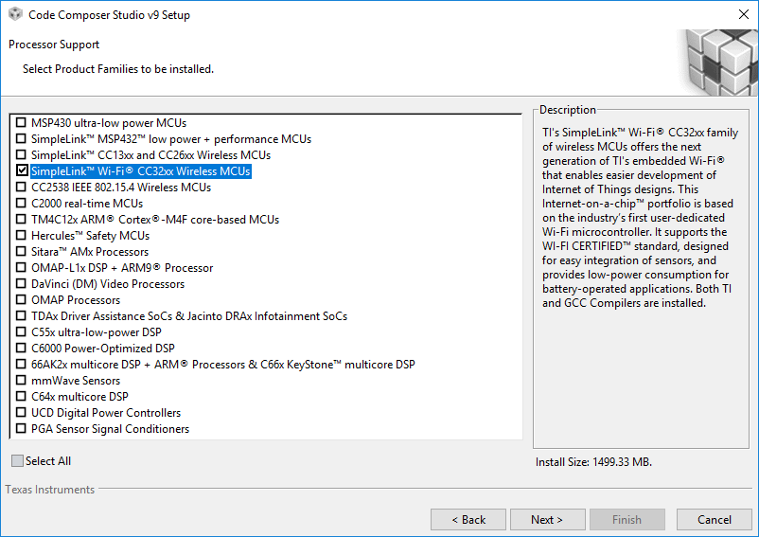
Task: Tick Sitara AMx Processors
Action: [x=21, y=251]
